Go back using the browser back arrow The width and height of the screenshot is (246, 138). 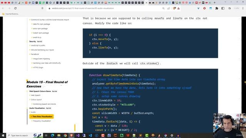pyautogui.click(x=3, y=8)
